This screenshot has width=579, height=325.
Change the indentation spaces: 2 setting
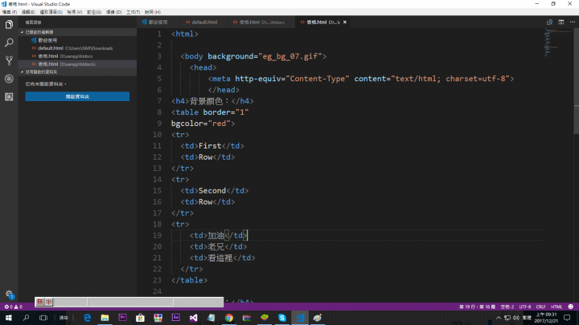pos(507,307)
